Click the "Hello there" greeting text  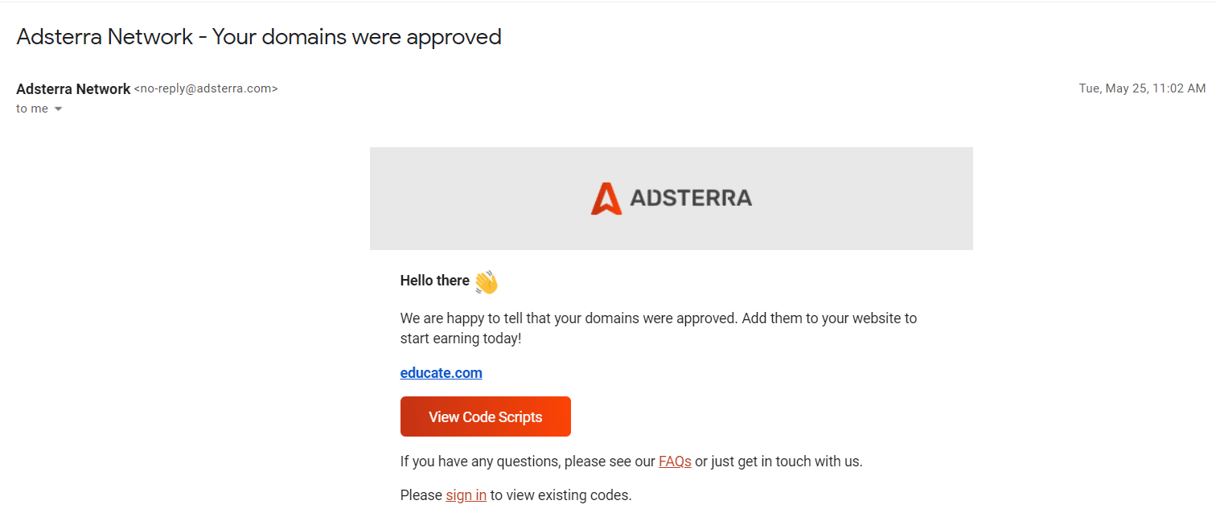coord(435,281)
